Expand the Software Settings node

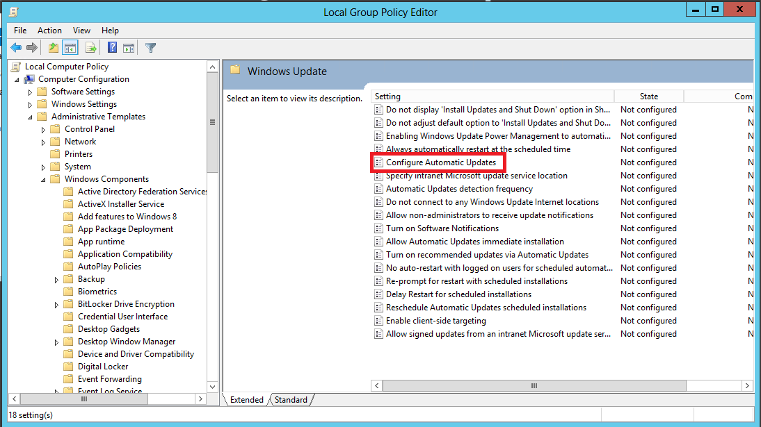[30, 92]
